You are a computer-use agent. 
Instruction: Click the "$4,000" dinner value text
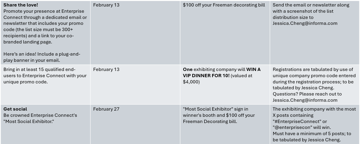click(x=191, y=82)
